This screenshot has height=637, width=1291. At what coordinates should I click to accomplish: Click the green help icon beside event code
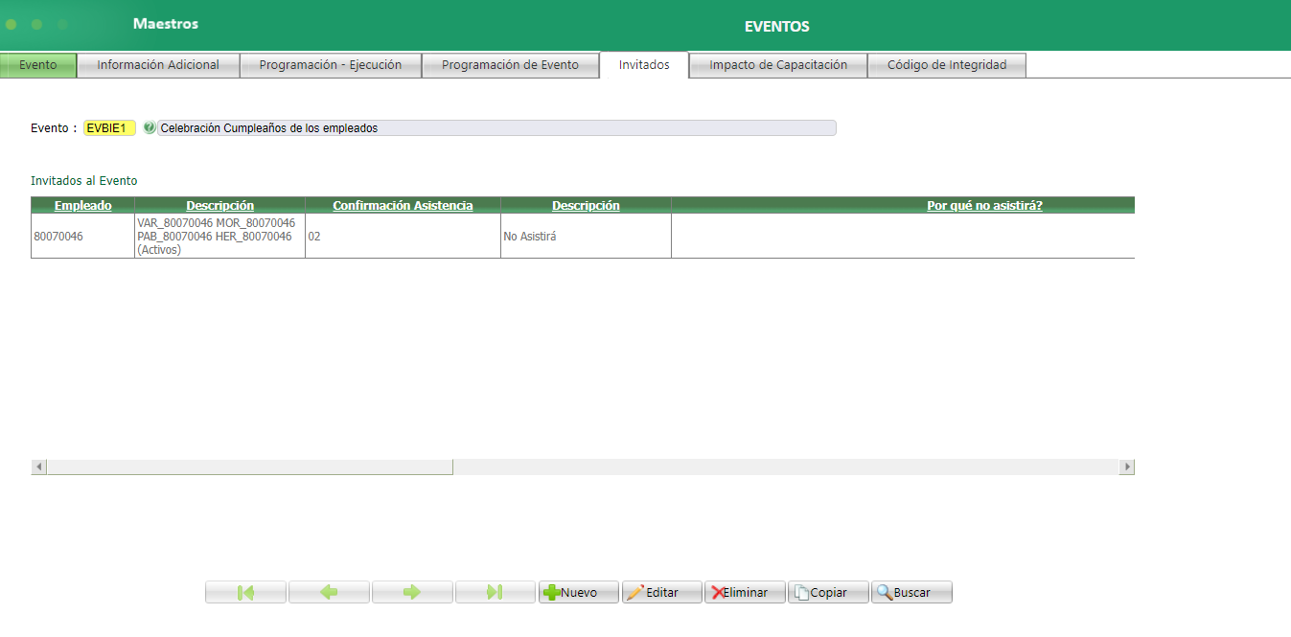(149, 127)
